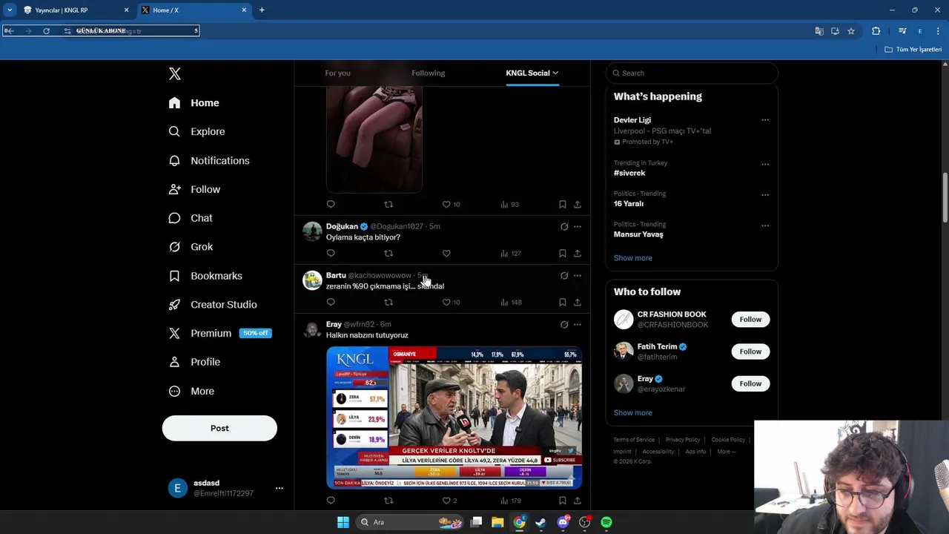
Task: Open Privacy Policy footer link
Action: click(x=683, y=440)
